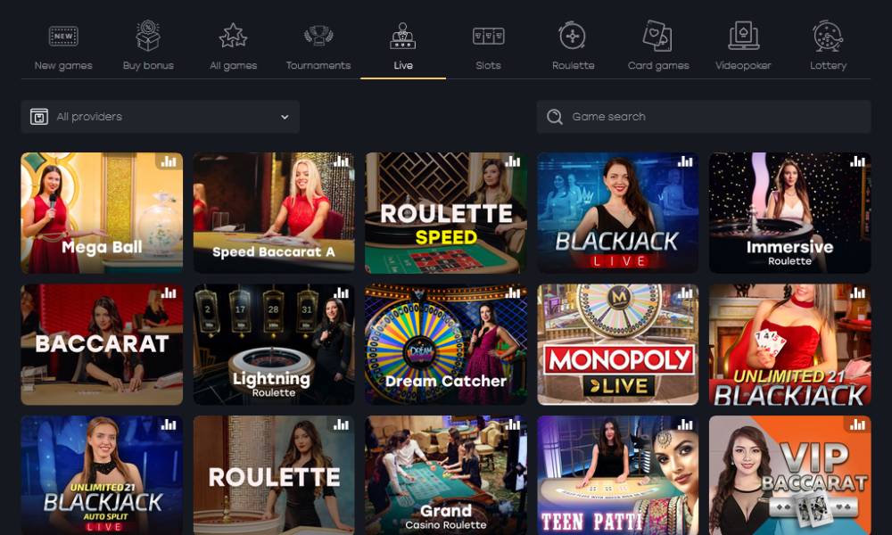Click the chevron arrow in providers filter

coord(285,117)
